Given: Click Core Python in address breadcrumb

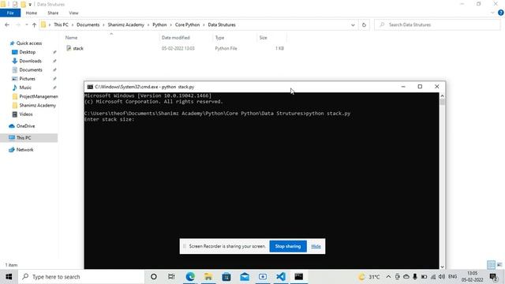Looking at the screenshot, I should [x=188, y=24].
